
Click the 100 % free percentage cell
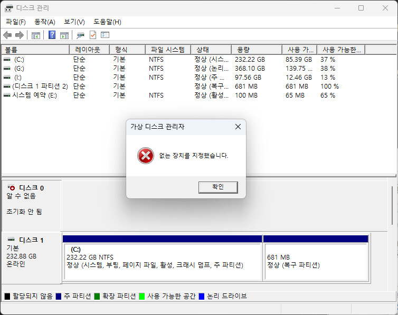(x=329, y=87)
